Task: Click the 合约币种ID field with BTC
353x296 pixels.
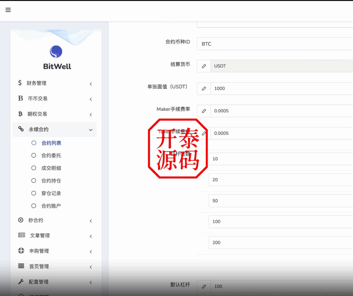Action: pyautogui.click(x=275, y=44)
